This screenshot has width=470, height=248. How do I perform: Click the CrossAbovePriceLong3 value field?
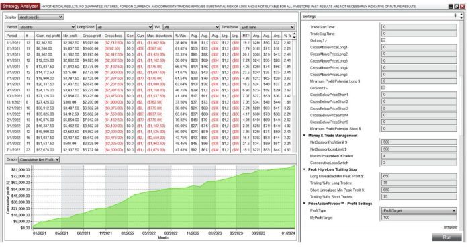419,60
